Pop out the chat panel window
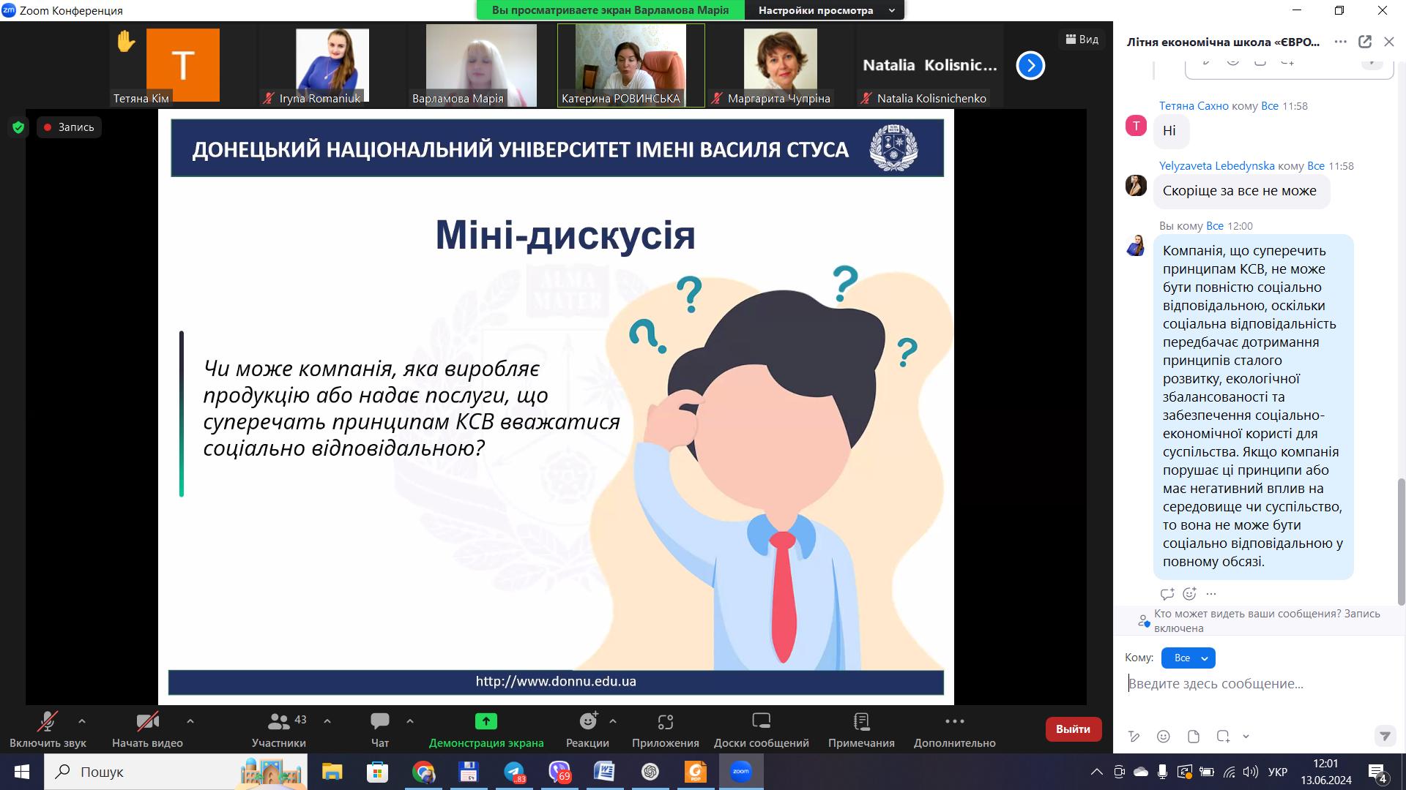Image resolution: width=1406 pixels, height=790 pixels. pos(1365,42)
